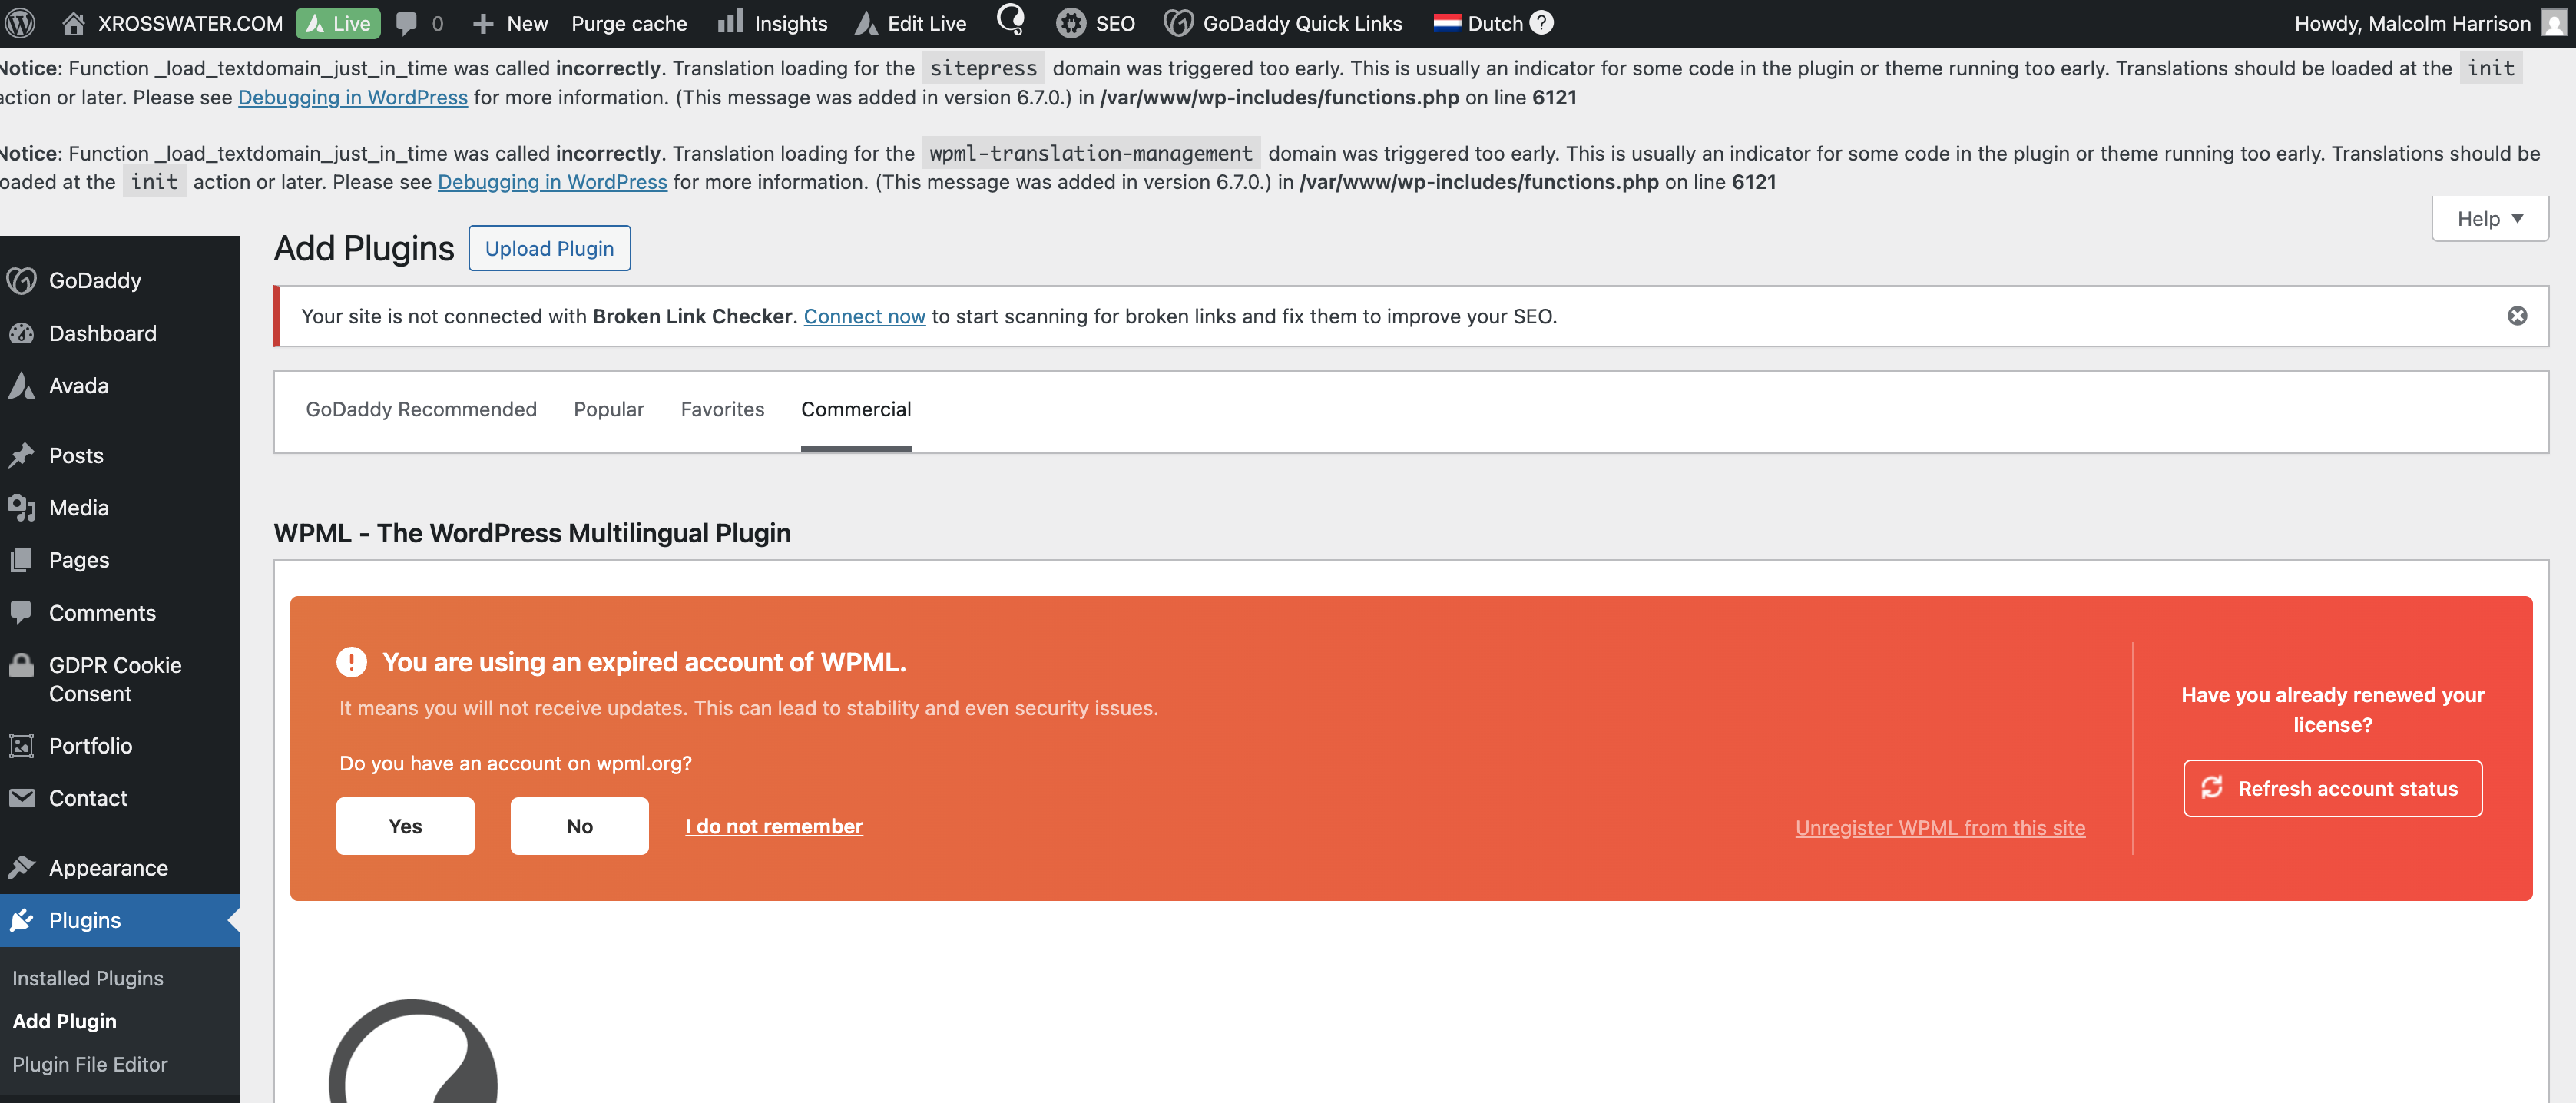Open Contact envelope icon in sidebar

[x=21, y=797]
